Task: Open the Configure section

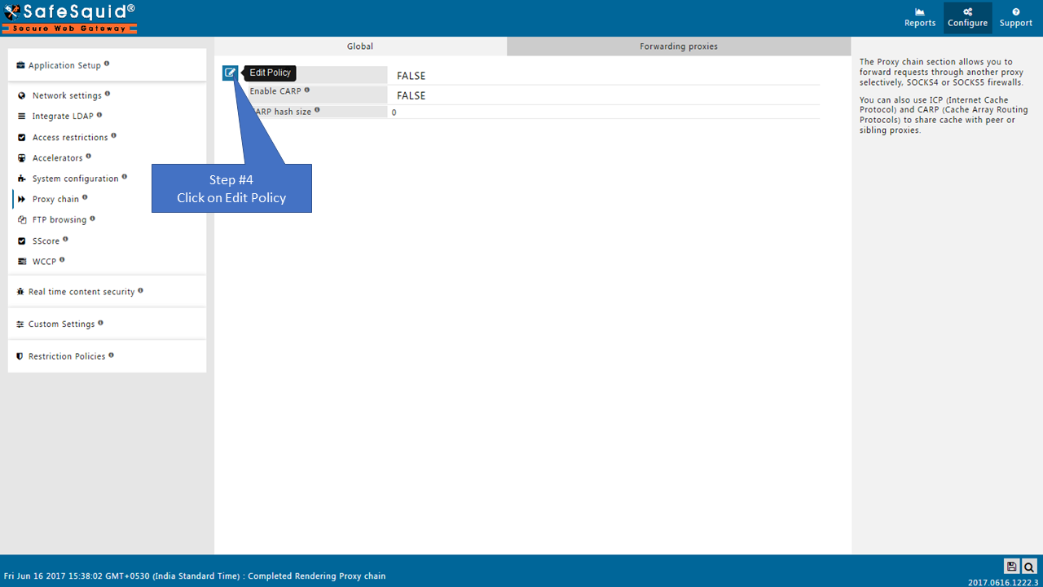Action: coord(968,18)
